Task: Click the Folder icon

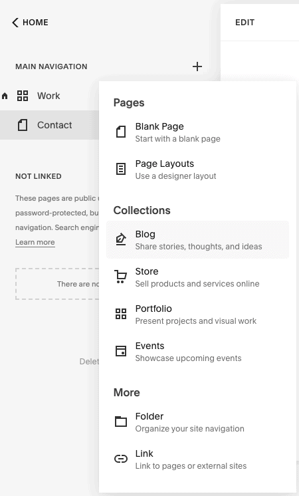Action: click(121, 422)
